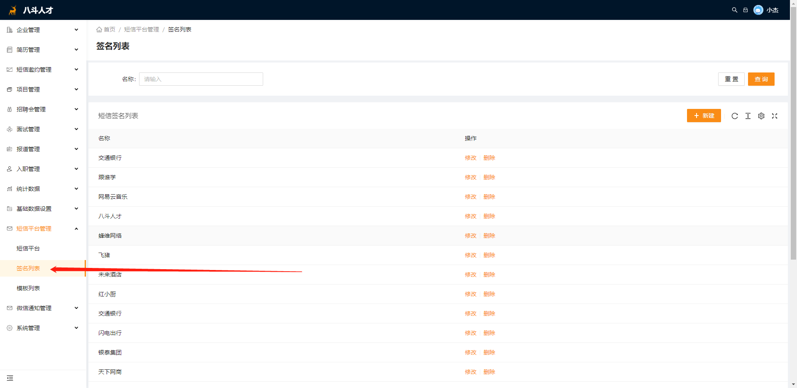Screen dimensions: 797x388
Task: Click the 企业管理 sidebar icon
Action: pos(10,30)
